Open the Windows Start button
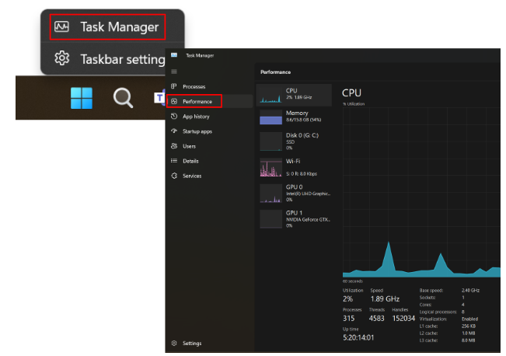Viewport: 506px width, 356px height. pos(82,98)
